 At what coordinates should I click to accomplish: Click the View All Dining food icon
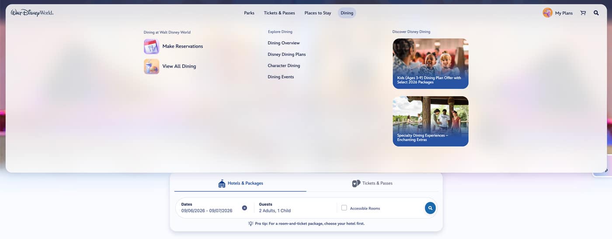click(151, 66)
